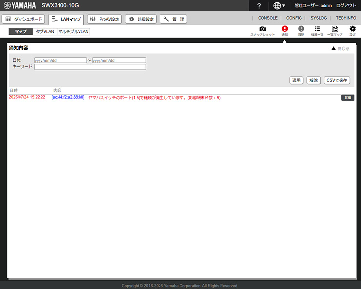Image resolution: width=361 pixels, height=289 pixels.
Task: Focus the キーワード input field
Action: [x=90, y=67]
